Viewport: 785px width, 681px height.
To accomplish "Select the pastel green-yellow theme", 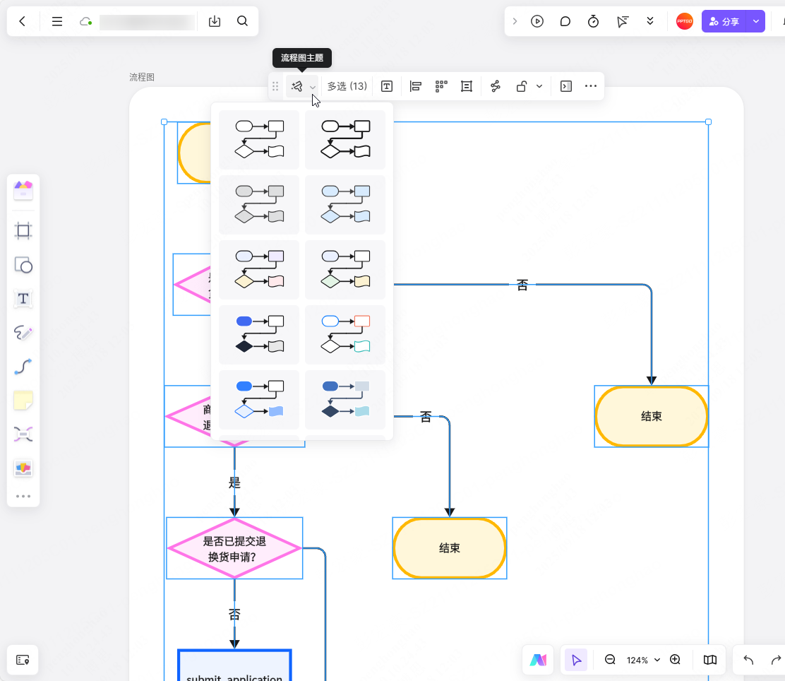I will tap(345, 270).
